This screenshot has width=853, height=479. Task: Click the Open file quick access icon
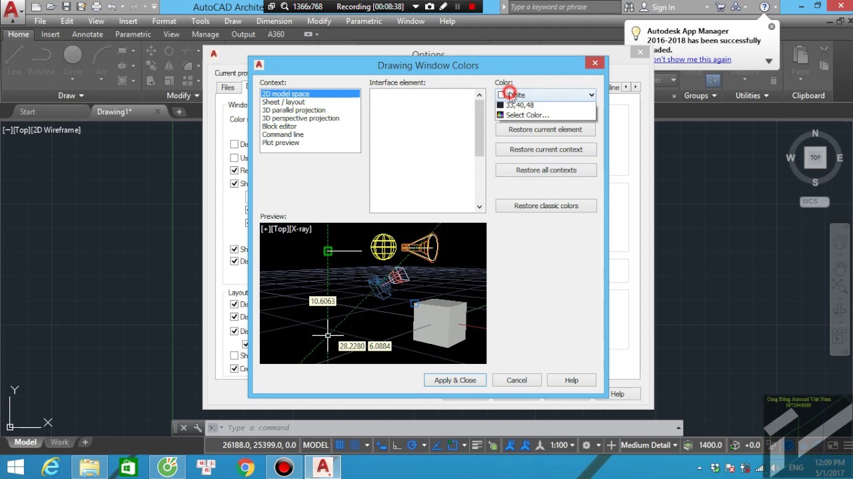pos(51,7)
